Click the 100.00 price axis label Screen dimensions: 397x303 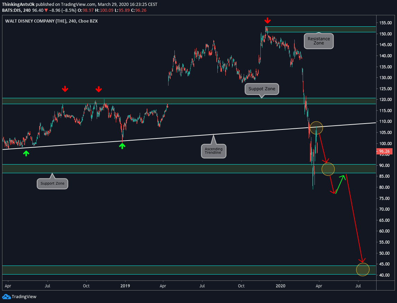(x=385, y=143)
